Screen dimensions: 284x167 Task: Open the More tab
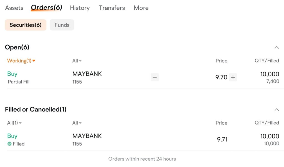coord(141,8)
